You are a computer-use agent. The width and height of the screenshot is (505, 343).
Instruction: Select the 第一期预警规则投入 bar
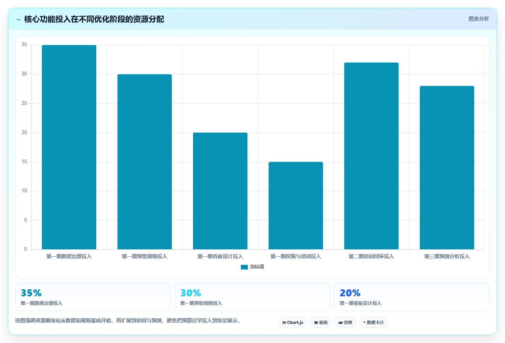coord(145,162)
